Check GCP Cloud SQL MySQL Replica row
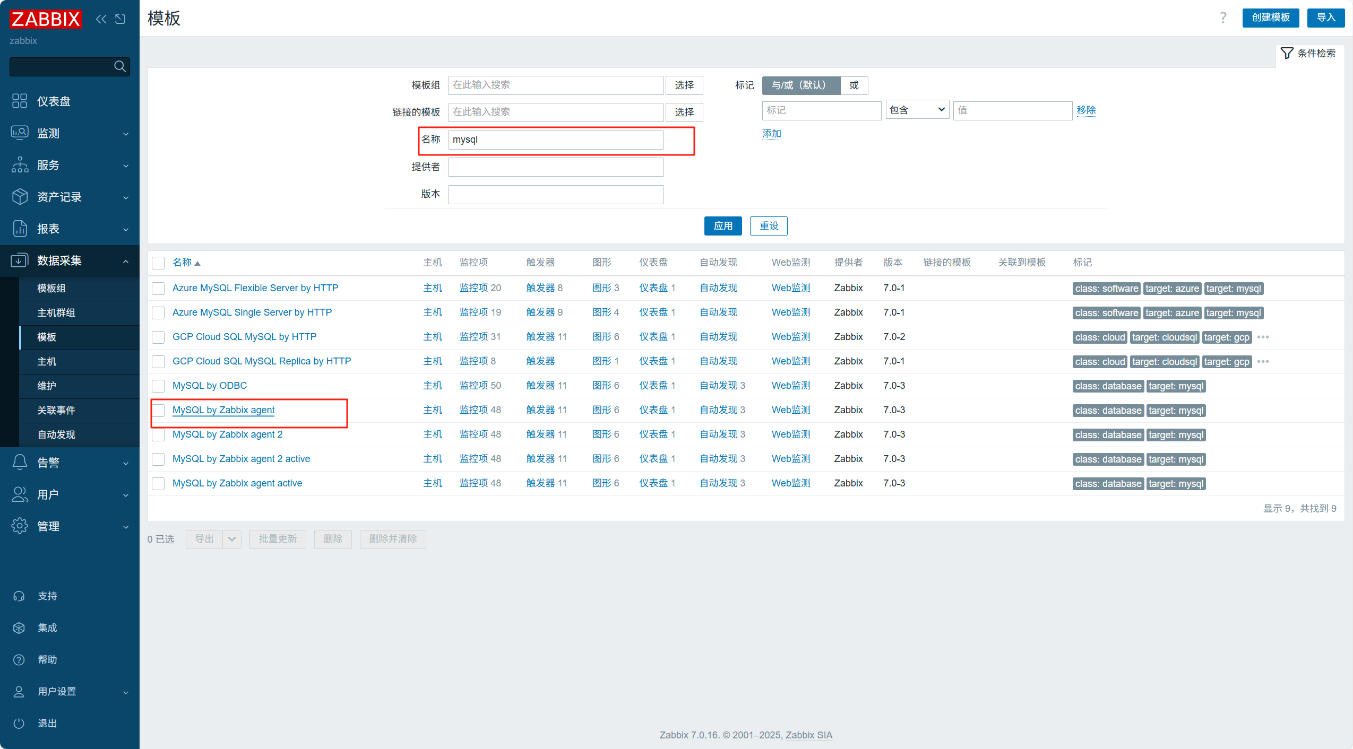1353x749 pixels. point(158,361)
